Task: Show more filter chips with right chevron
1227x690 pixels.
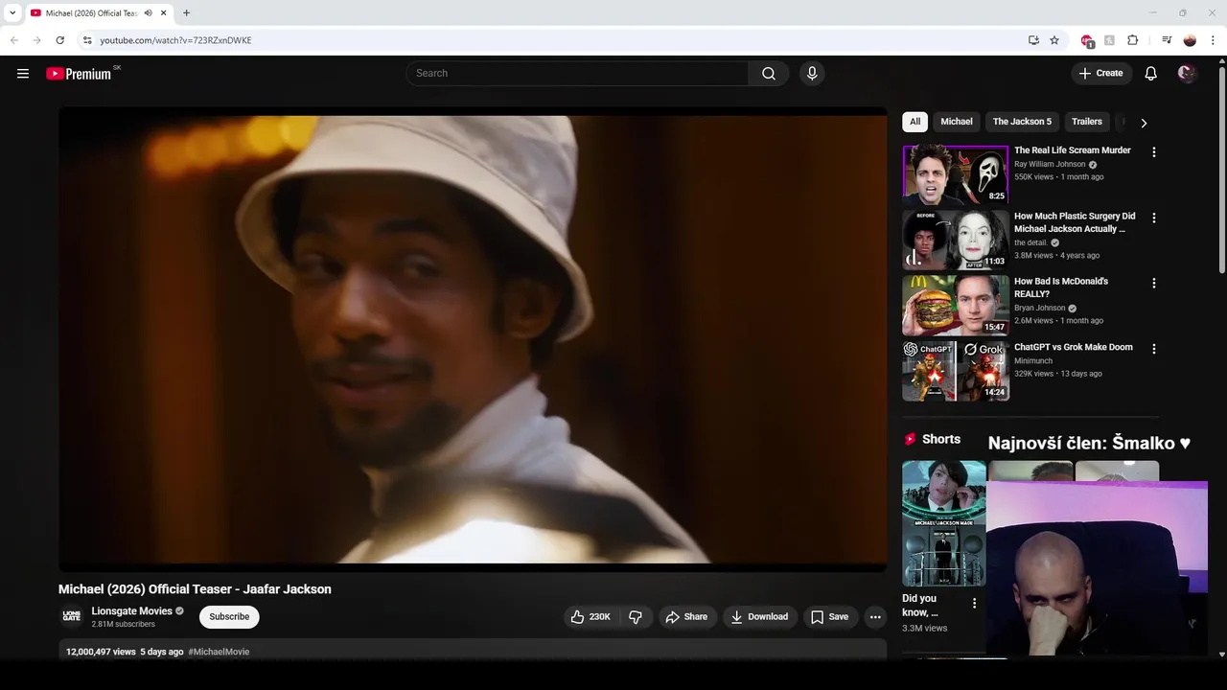Action: (1144, 123)
